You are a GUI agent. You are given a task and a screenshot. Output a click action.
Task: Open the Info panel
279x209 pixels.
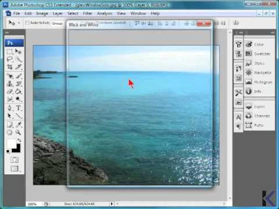pyautogui.click(x=259, y=92)
